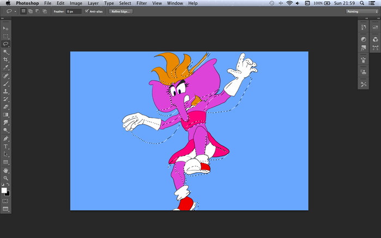The image size is (381, 238).
Task: Click the Feather input field
Action: coord(73,11)
